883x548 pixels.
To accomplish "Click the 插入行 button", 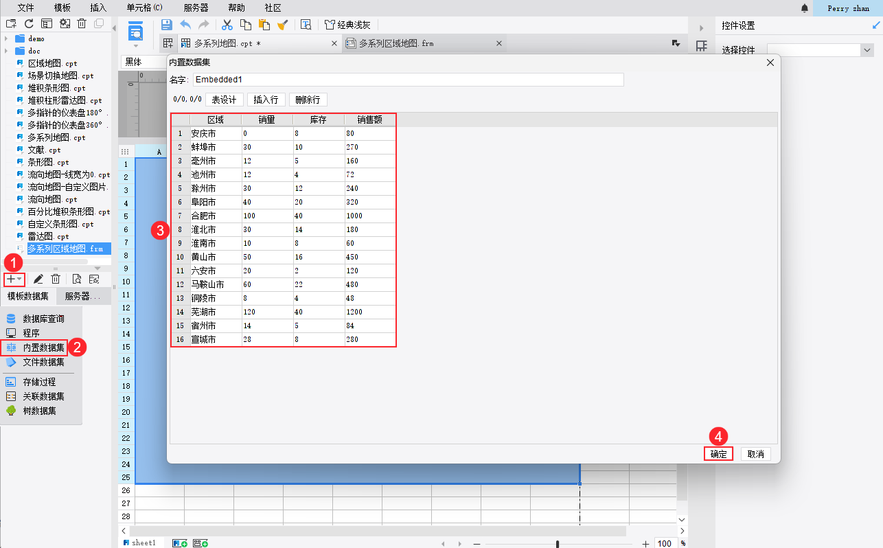I will (x=266, y=100).
